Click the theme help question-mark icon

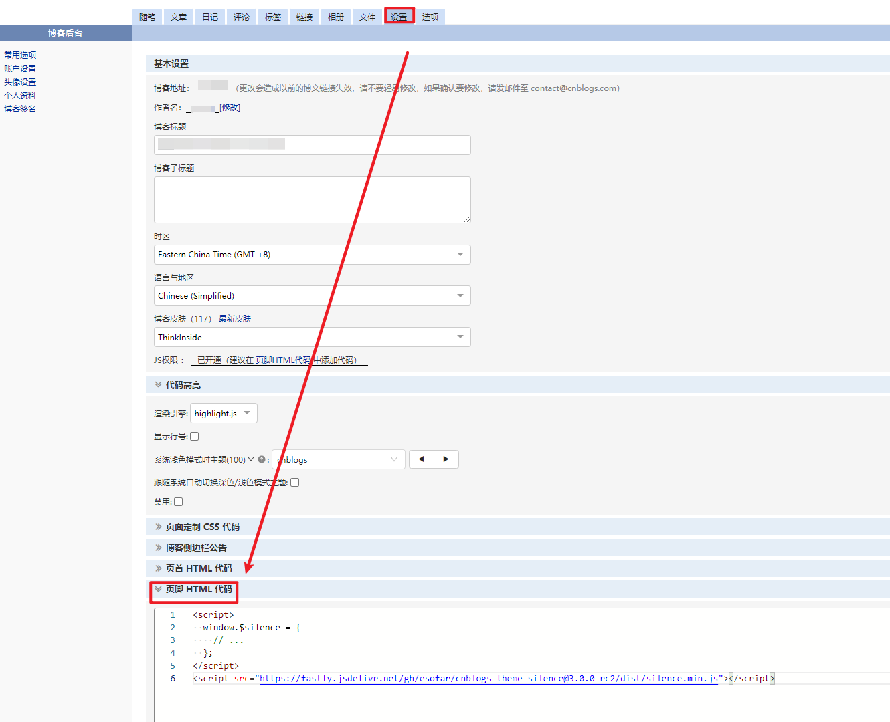(x=262, y=459)
